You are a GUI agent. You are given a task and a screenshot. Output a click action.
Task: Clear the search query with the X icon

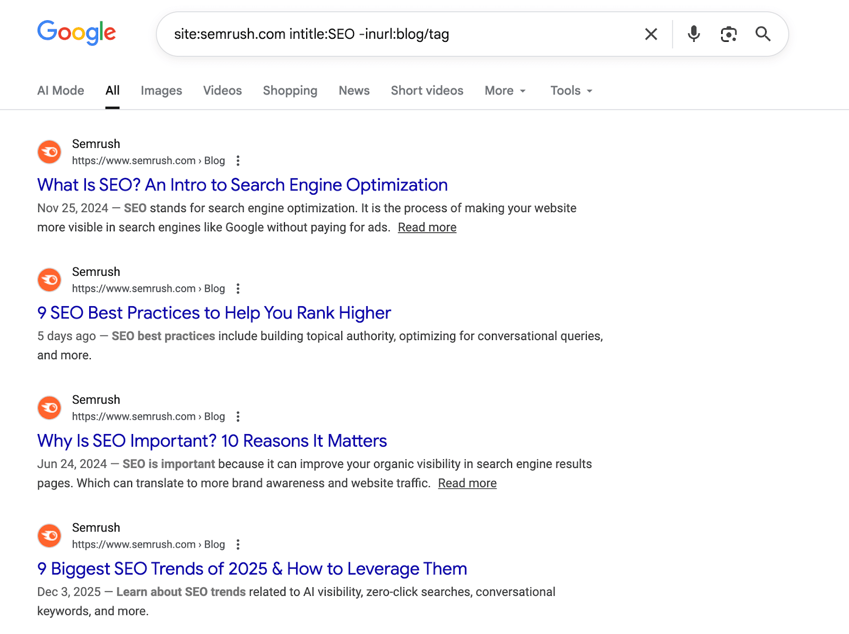pos(651,34)
